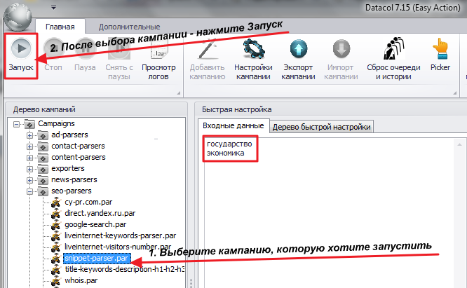This screenshot has height=288, width=467.
Task: Expand the contact-parsers folder
Action: tap(29, 146)
